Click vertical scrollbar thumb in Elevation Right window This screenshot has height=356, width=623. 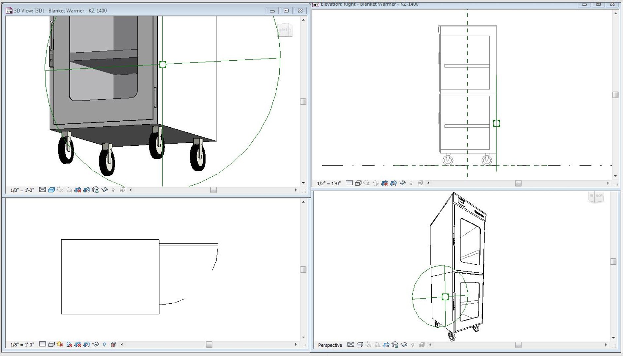click(x=615, y=95)
